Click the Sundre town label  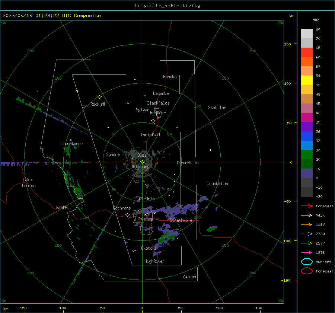113,154
